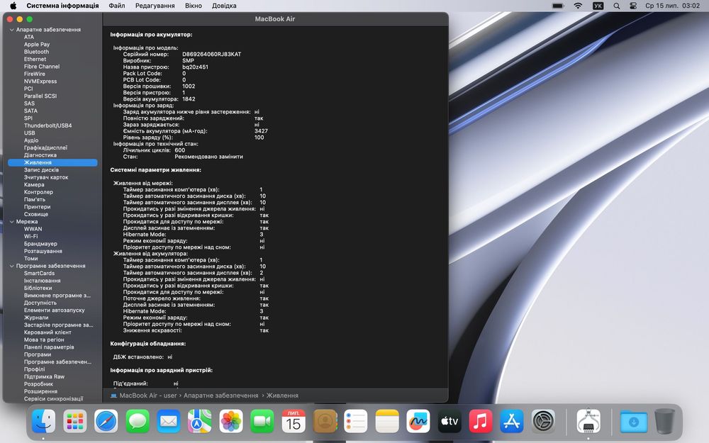709x443 pixels.
Task: Open Notes app in Dock
Action: coord(387,421)
